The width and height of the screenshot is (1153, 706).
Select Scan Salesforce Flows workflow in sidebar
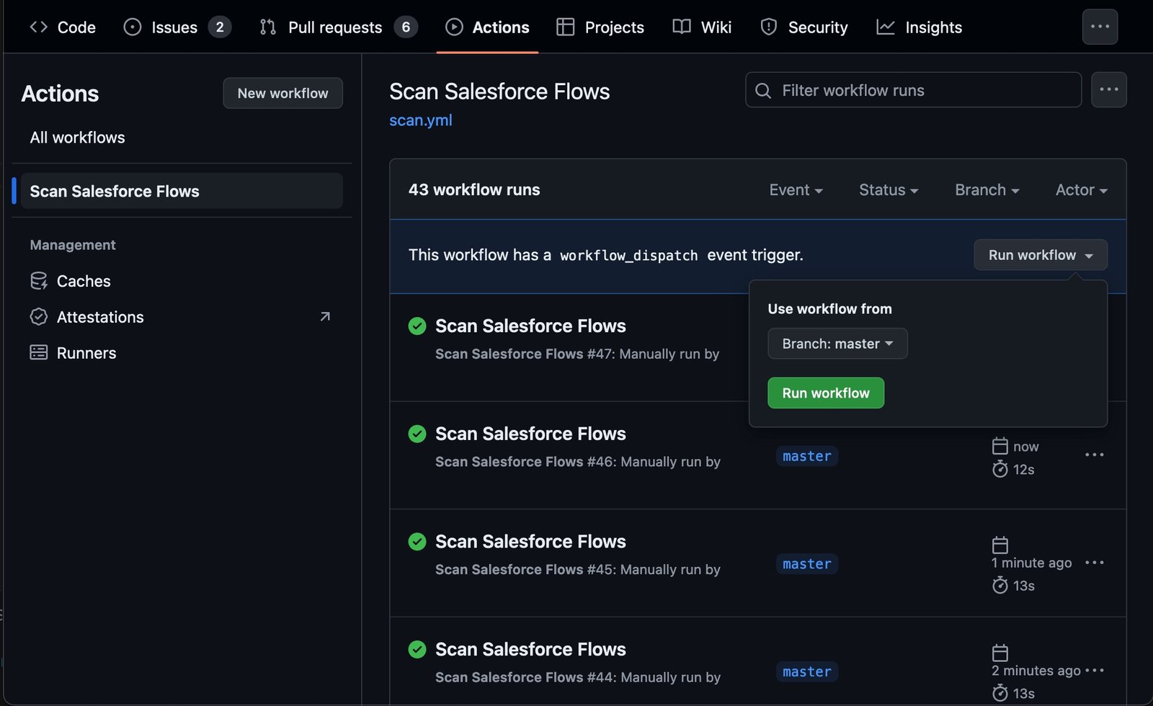182,191
